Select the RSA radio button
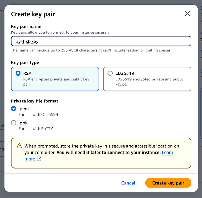 (x=18, y=73)
